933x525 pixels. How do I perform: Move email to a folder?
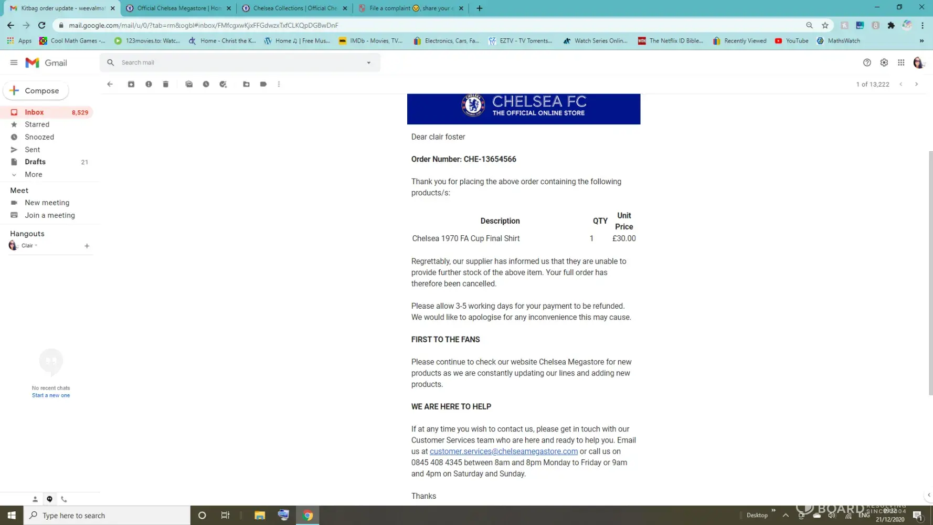tap(246, 84)
